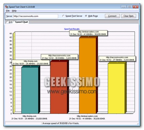Minimize the Speed Test Client window
This screenshot has height=130, width=144.
click(x=123, y=7)
